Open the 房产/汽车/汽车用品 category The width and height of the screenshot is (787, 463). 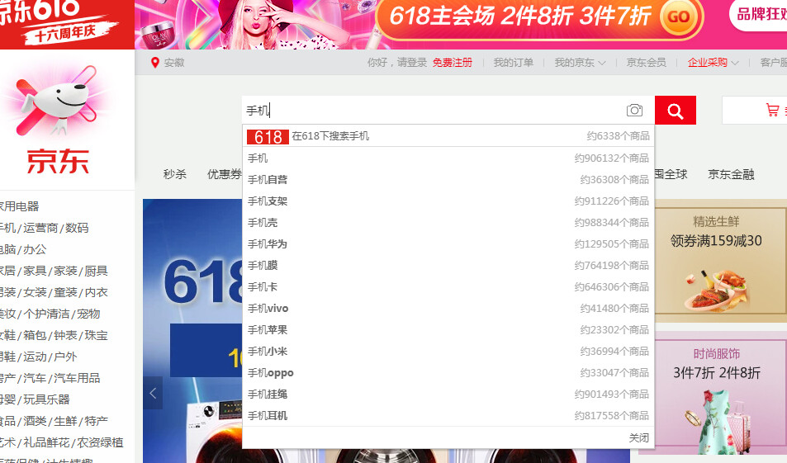pos(50,378)
